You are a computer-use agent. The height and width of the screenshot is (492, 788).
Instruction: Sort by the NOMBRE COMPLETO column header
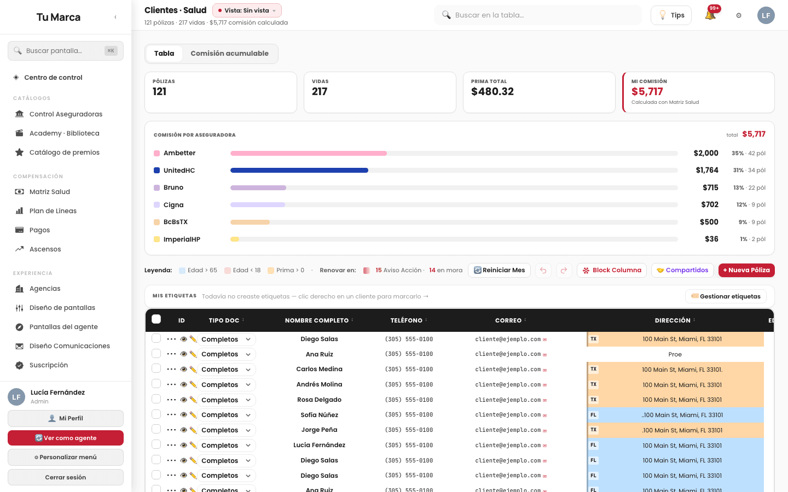point(319,320)
